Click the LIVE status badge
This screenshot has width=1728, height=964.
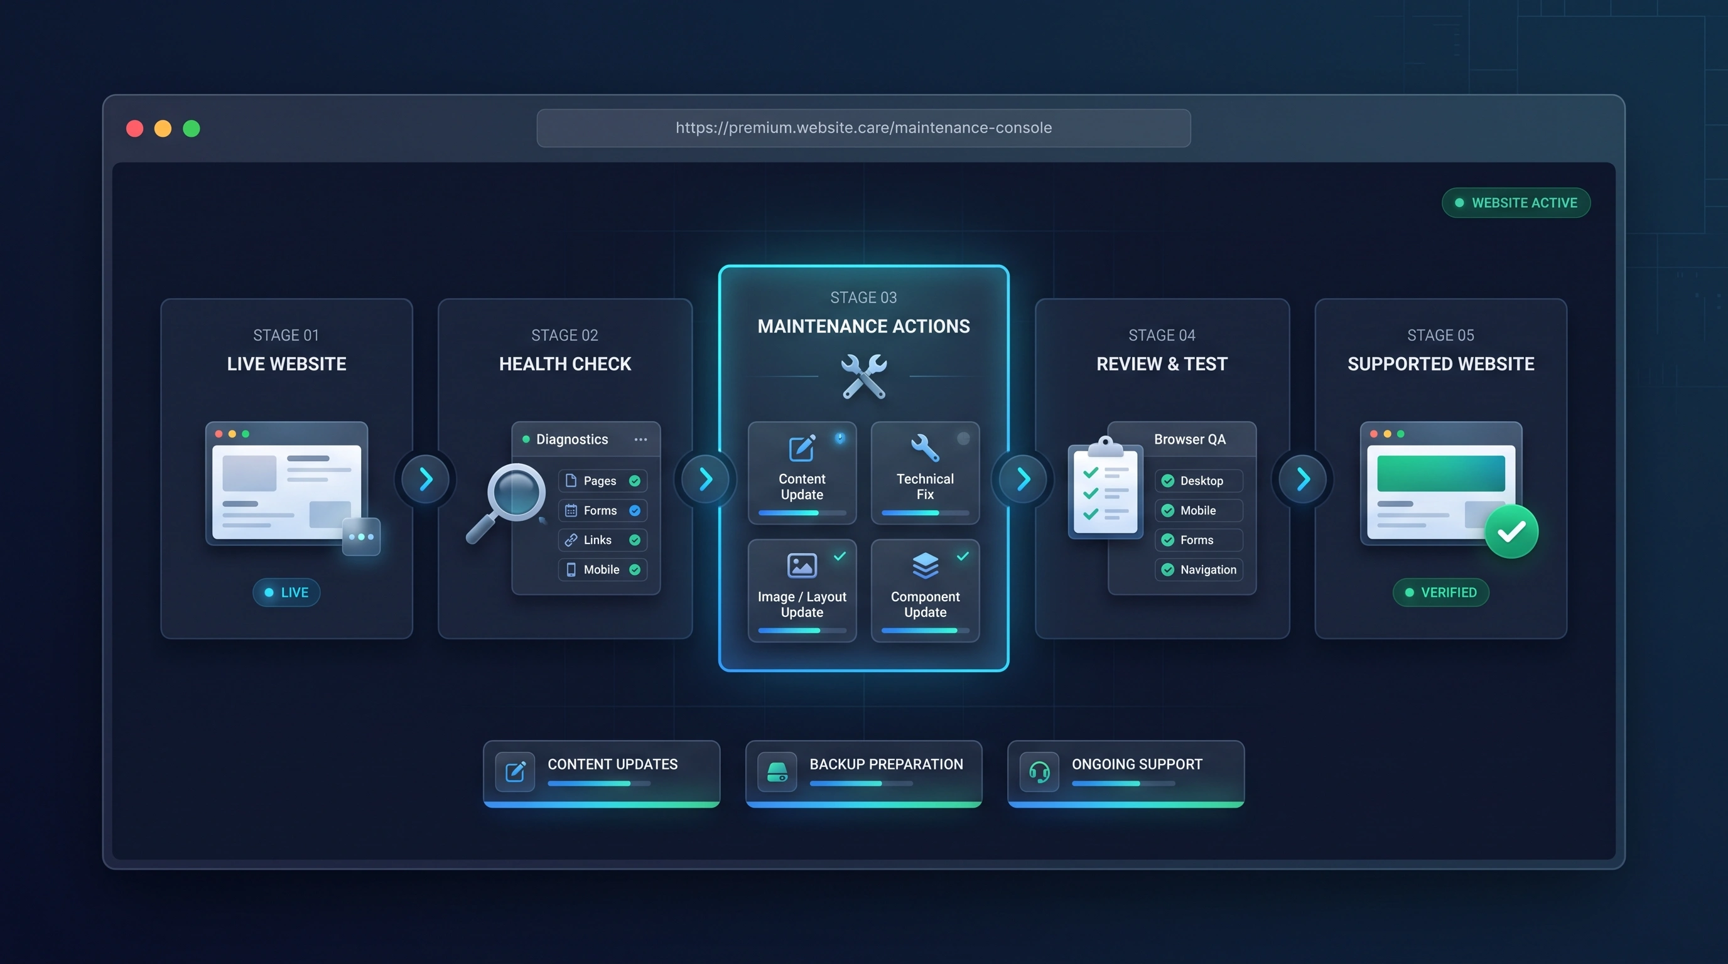286,592
